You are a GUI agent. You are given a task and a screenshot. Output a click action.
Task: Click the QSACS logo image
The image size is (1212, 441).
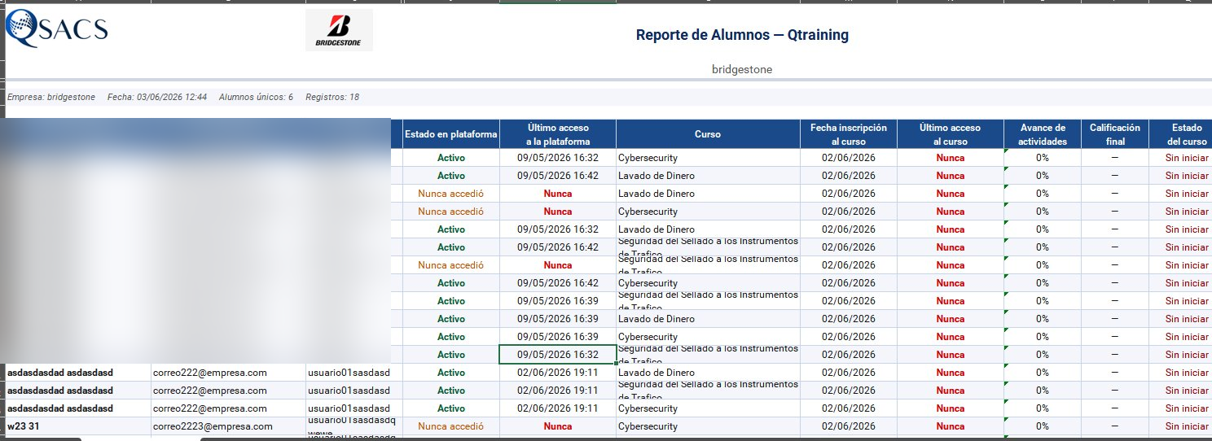55,28
